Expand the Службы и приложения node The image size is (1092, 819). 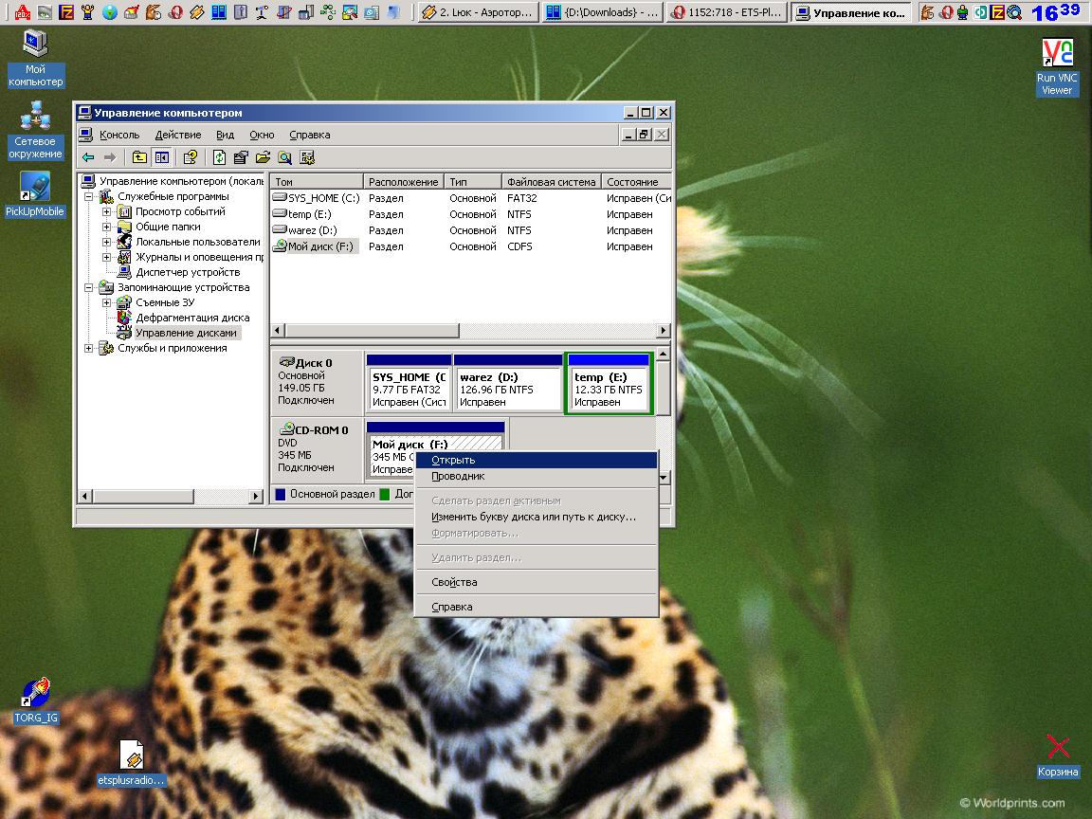(89, 348)
